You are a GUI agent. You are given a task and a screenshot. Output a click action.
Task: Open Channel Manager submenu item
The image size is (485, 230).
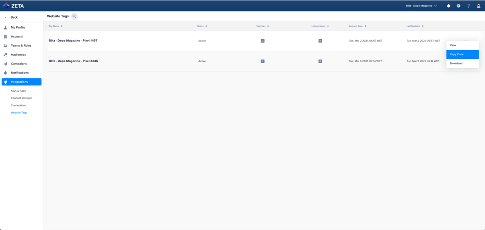(21, 98)
